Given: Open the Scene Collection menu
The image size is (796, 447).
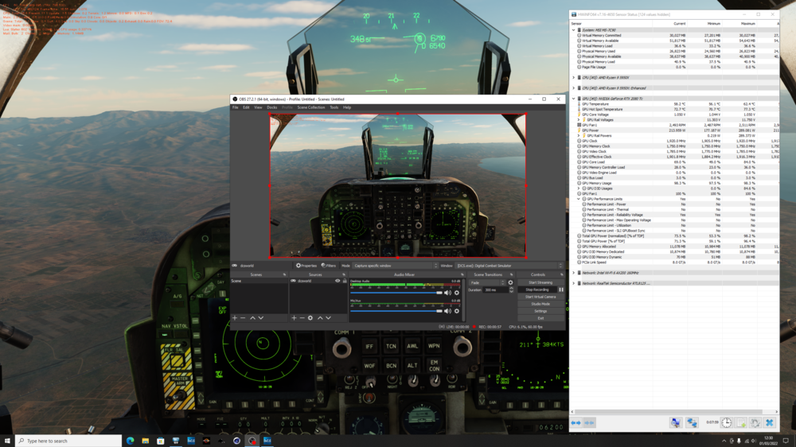Looking at the screenshot, I should click(310, 107).
